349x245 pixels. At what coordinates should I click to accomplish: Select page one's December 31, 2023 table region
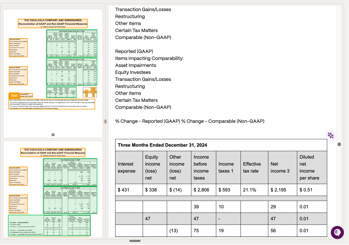[x=72, y=72]
